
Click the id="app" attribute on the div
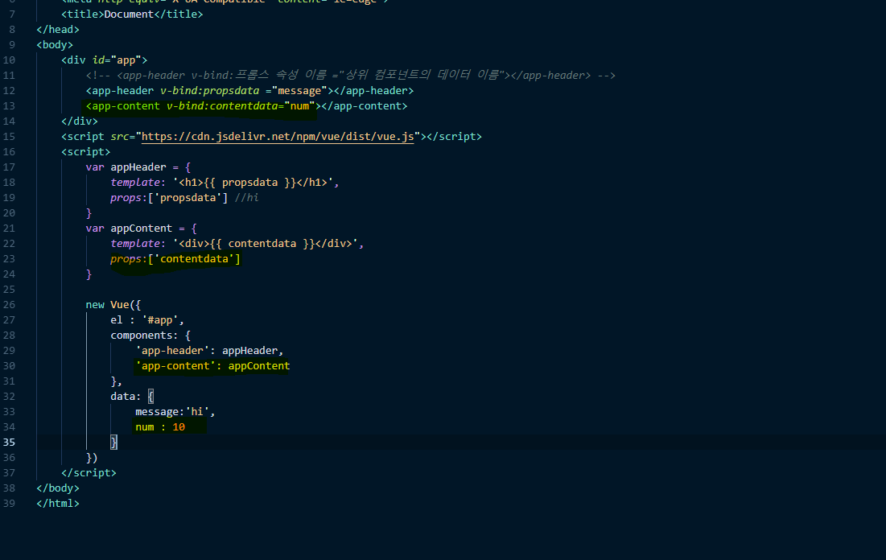[117, 60]
